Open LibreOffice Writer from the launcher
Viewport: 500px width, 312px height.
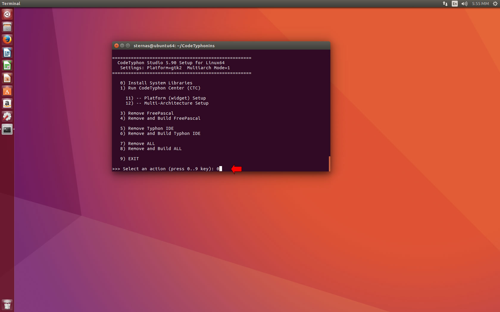coord(7,53)
